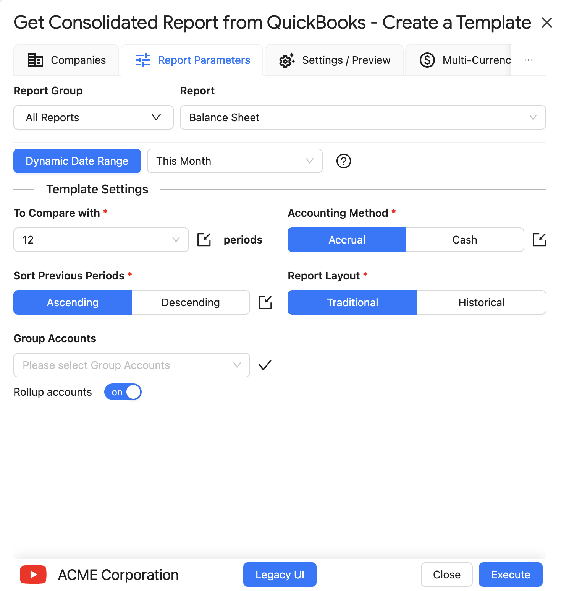Screen dimensions: 569x591
Task: Click the YouTube video icon
Action: click(33, 575)
